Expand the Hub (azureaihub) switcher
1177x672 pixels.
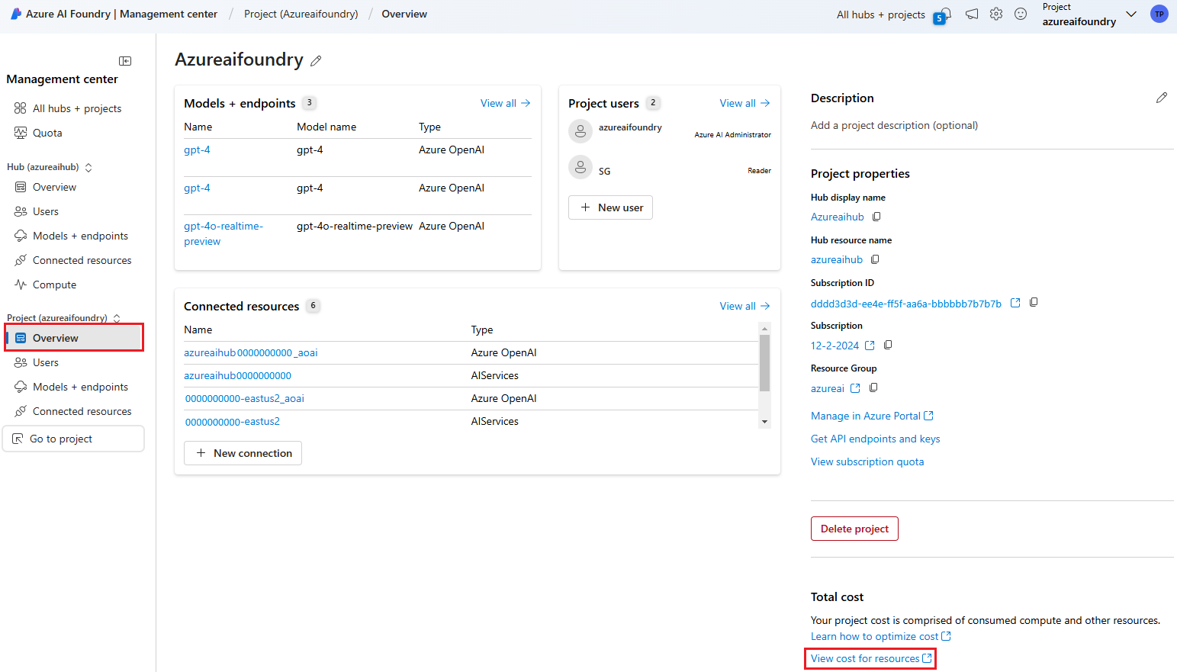88,167
